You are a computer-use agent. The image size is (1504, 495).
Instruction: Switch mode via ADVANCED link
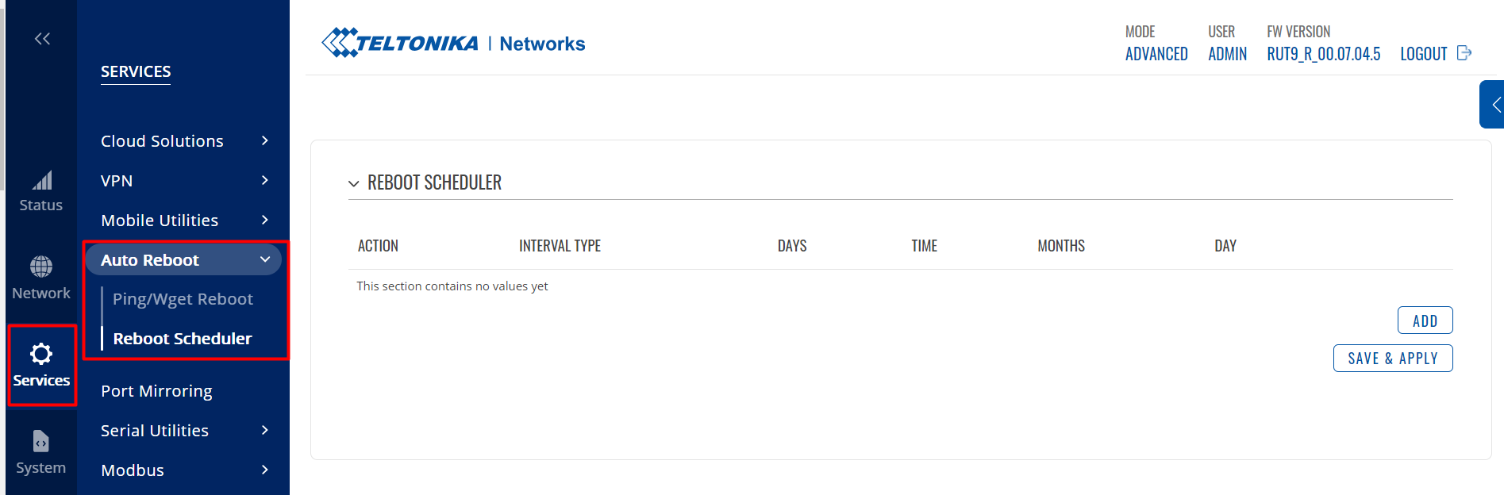click(x=1156, y=54)
